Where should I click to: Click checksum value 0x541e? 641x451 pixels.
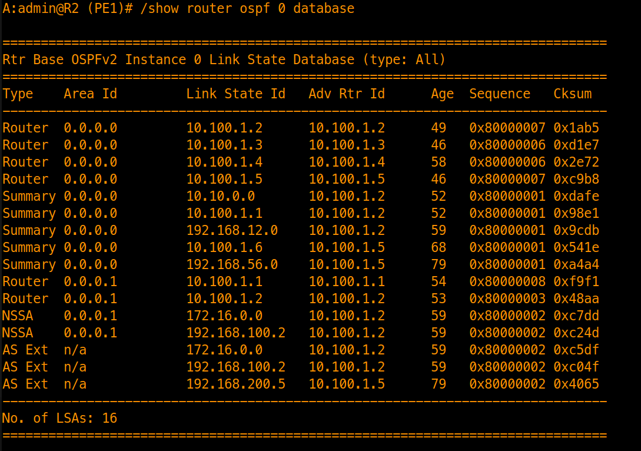[x=576, y=247]
